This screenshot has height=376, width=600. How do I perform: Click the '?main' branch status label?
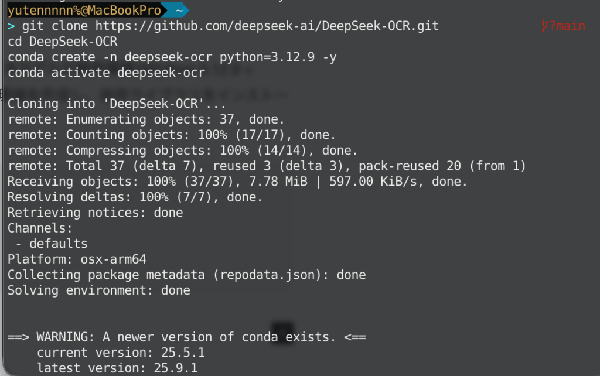pos(567,26)
